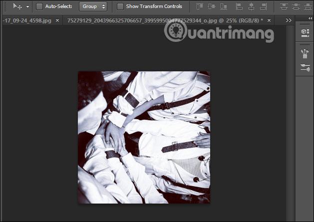Enable the Auto-Select checkbox
Screen dimensions: 314x222
click(39, 6)
